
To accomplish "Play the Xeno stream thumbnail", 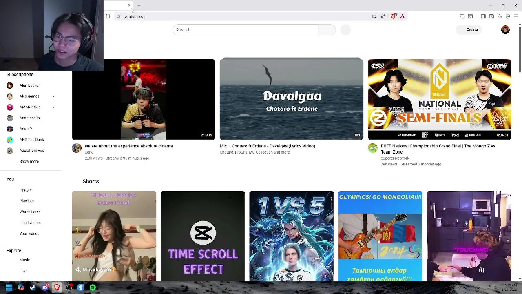I will (144, 99).
